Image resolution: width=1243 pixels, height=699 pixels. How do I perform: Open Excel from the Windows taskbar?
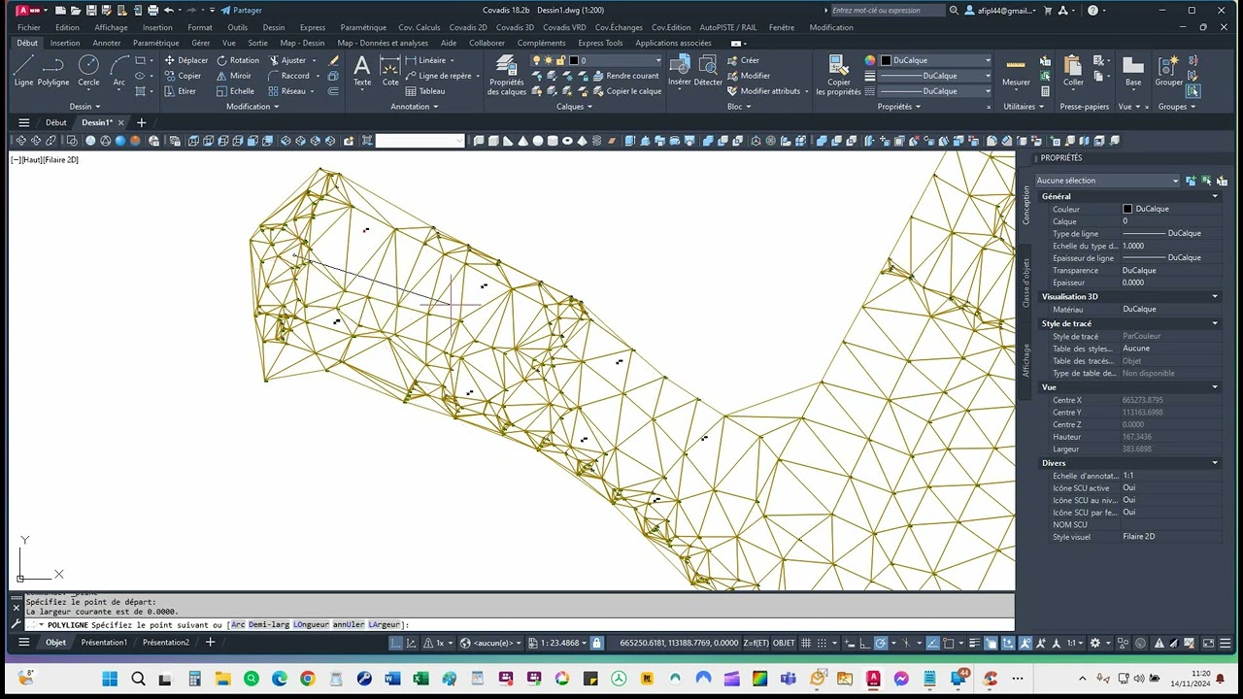(x=420, y=679)
